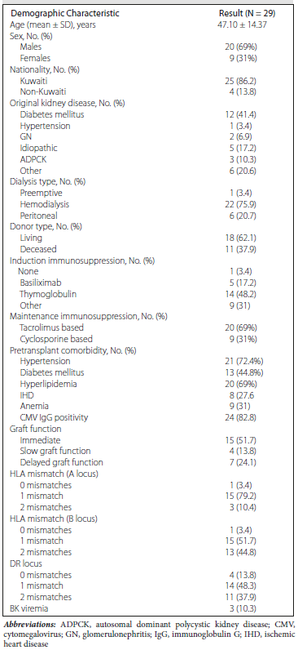Click the Demographic Characteristic column header
The image size is (298, 650).
tap(65, 13)
